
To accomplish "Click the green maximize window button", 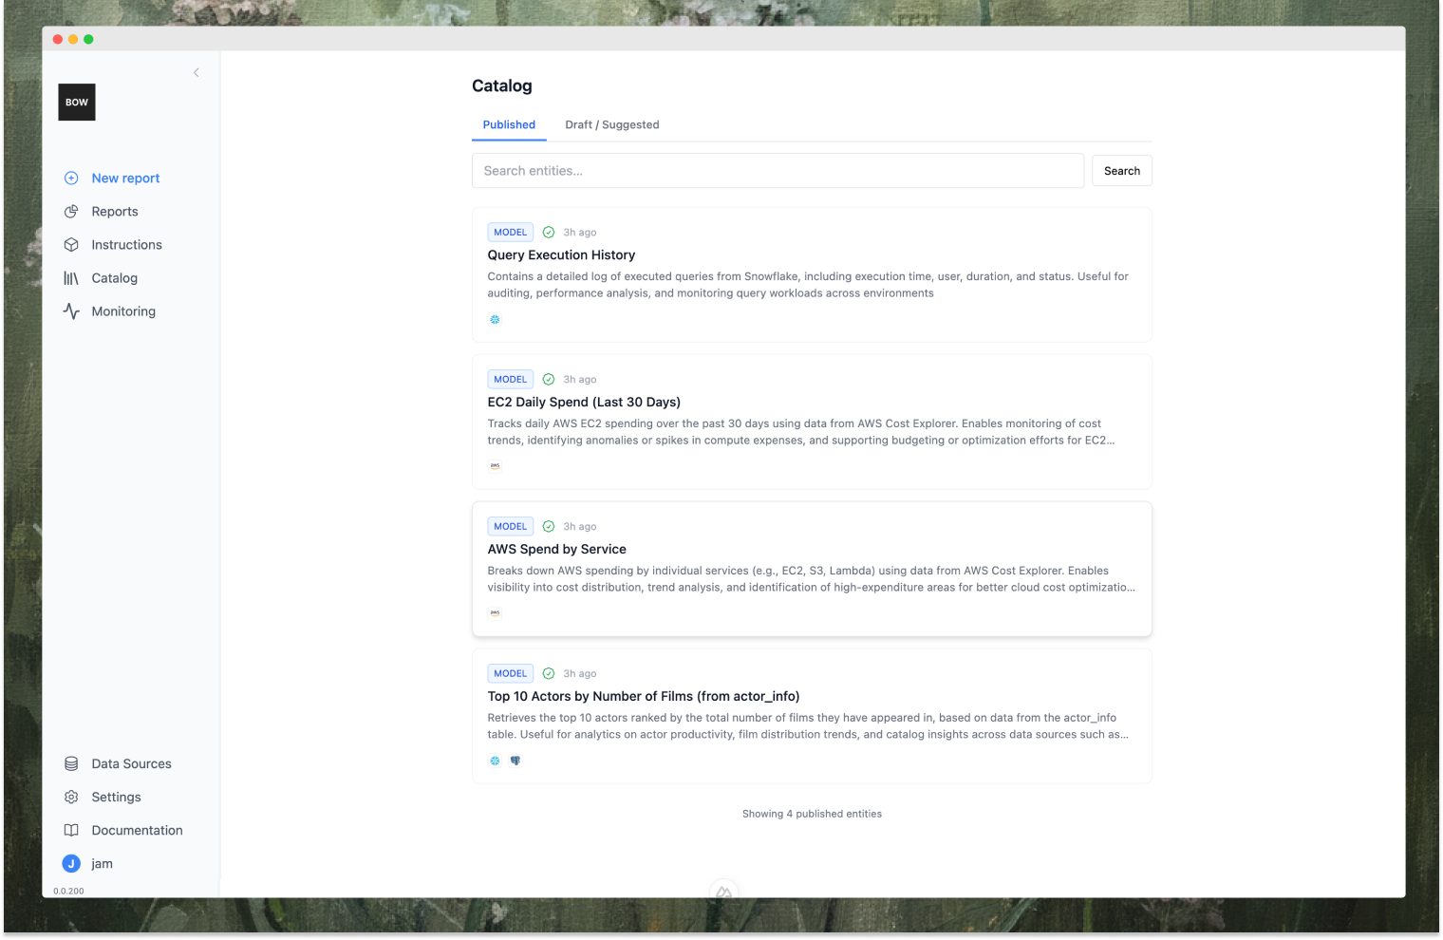I will click(88, 40).
